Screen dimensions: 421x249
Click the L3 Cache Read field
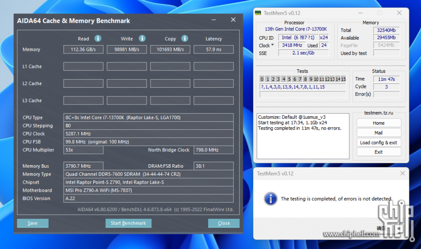point(83,101)
